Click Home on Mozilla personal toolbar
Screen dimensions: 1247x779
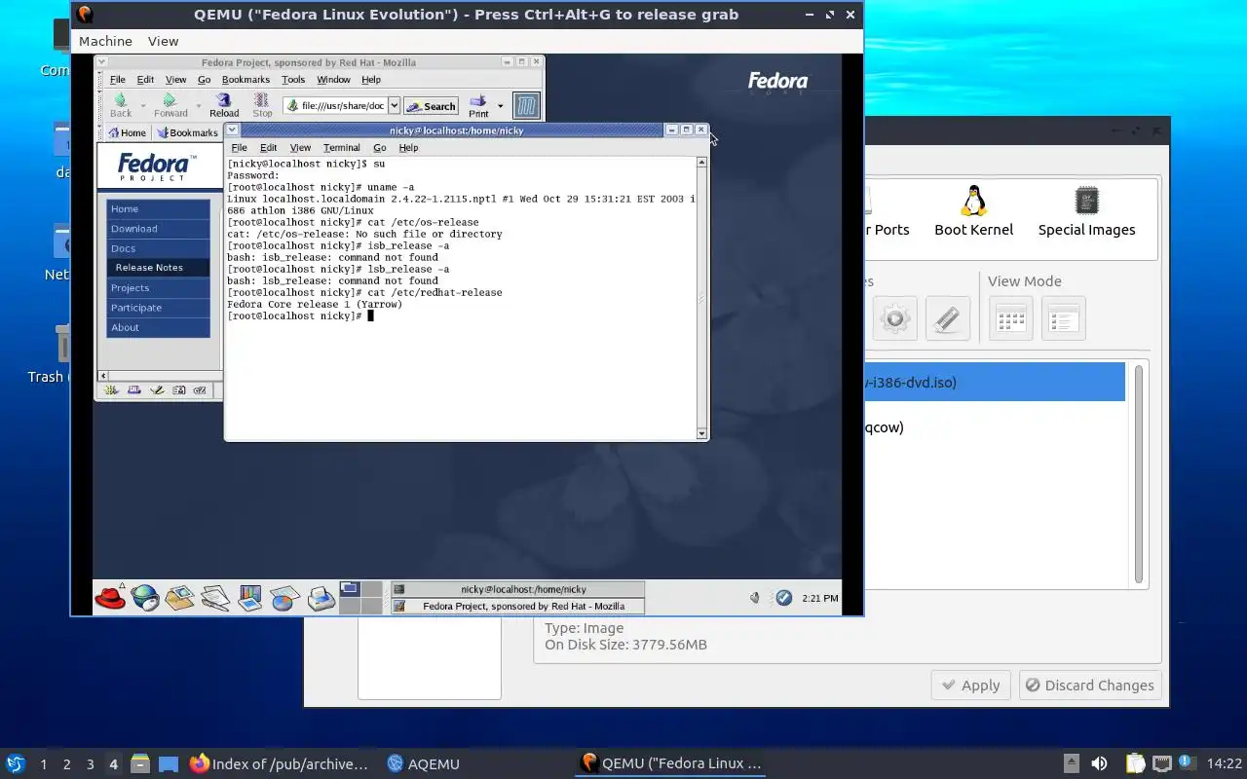(x=127, y=132)
